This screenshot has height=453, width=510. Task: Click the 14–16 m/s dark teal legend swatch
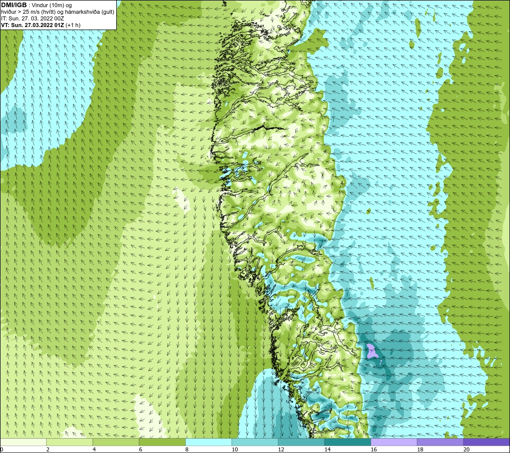[347, 442]
